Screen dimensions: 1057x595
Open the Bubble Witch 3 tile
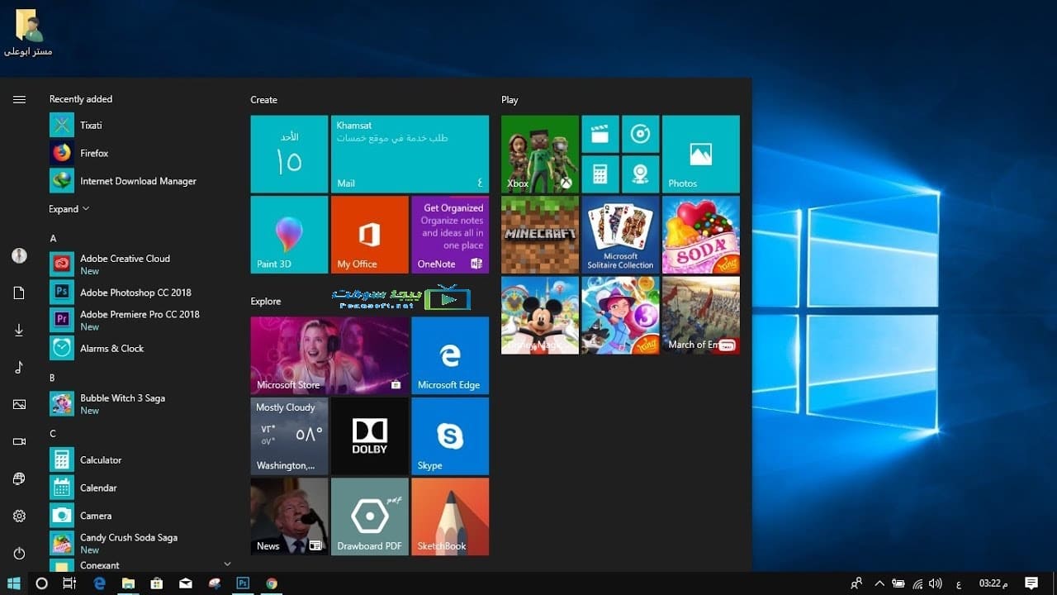(x=620, y=315)
